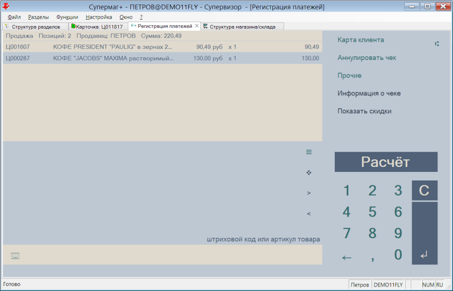Click the barcode or article input field

(x=163, y=255)
